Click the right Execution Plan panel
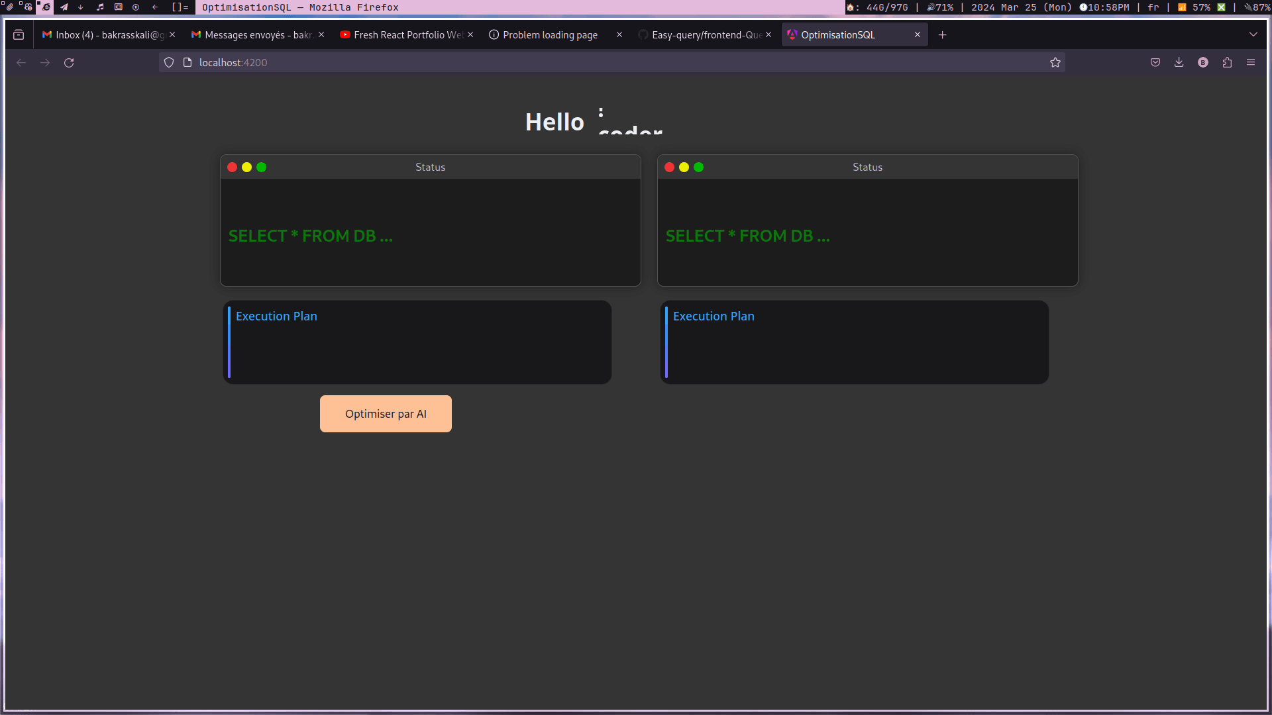Viewport: 1272px width, 715px height. [855, 342]
